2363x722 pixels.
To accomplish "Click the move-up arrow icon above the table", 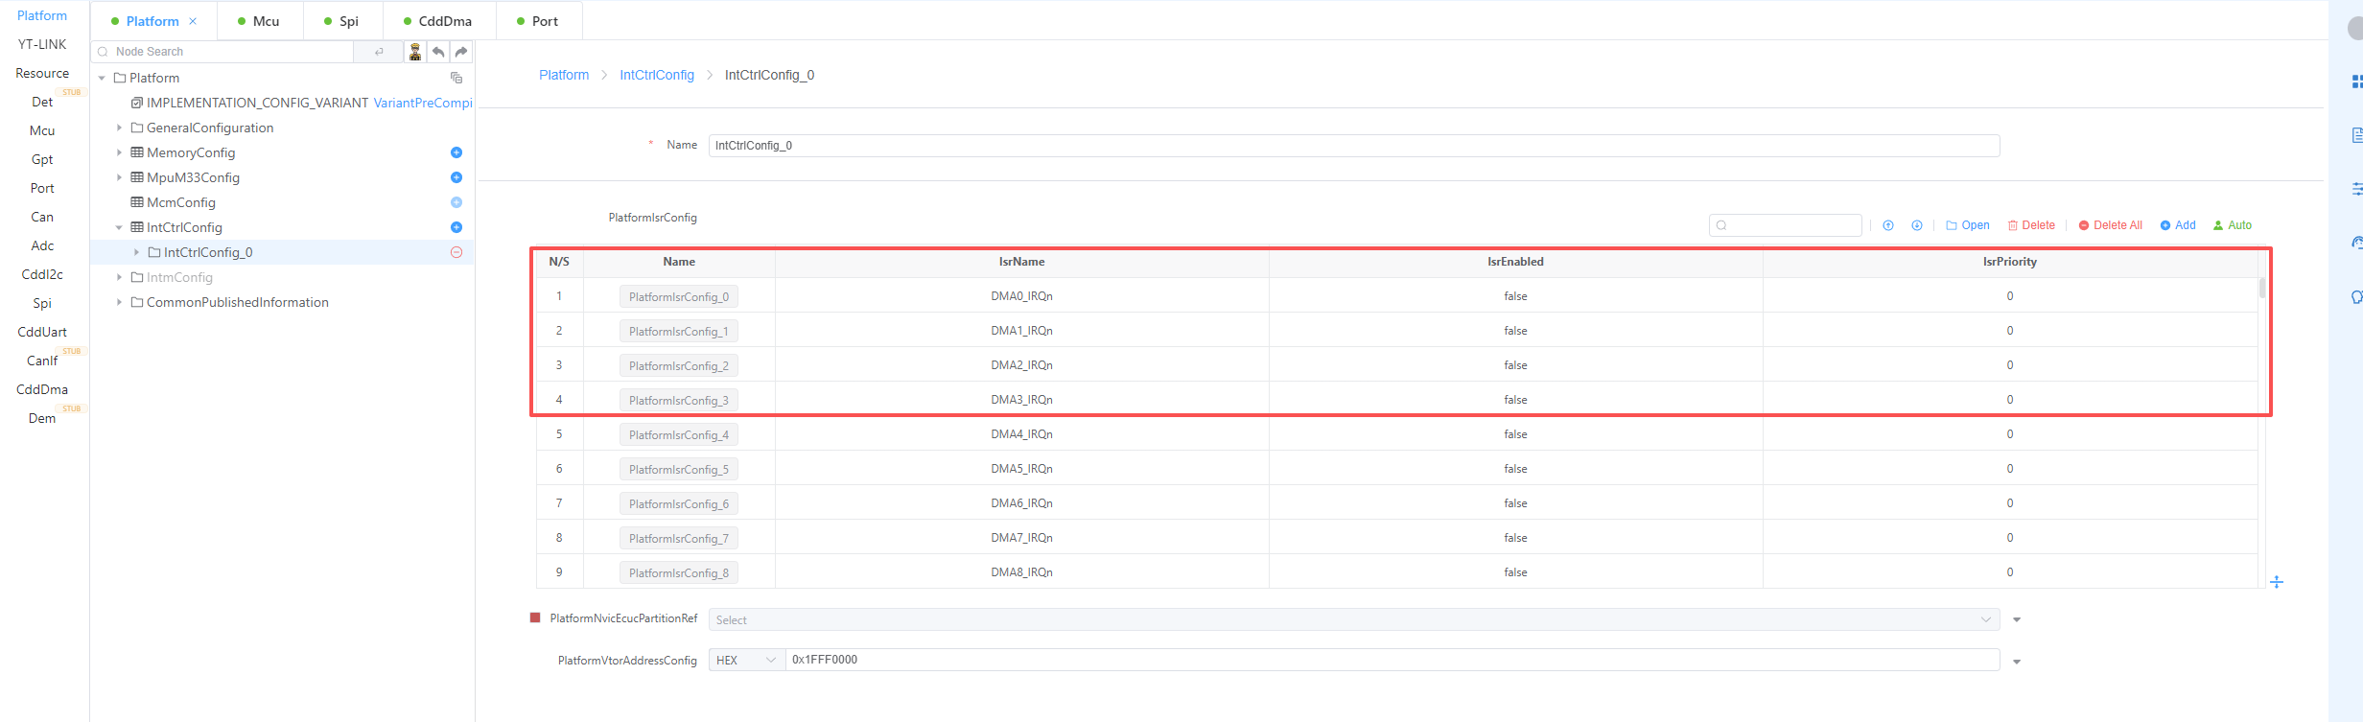I will click(x=1888, y=225).
